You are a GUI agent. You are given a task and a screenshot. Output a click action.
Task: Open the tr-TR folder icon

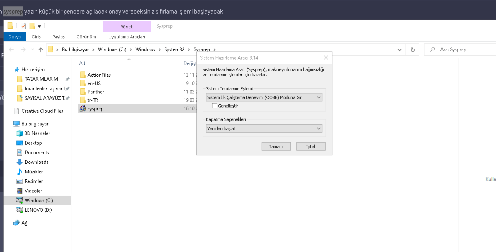click(83, 100)
